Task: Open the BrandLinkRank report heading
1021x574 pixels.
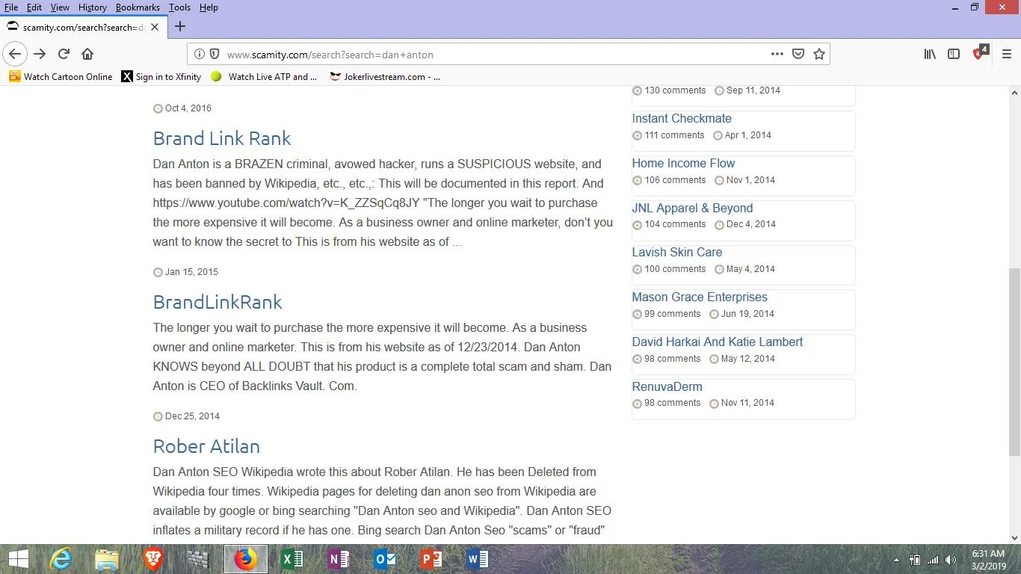Action: click(x=218, y=302)
